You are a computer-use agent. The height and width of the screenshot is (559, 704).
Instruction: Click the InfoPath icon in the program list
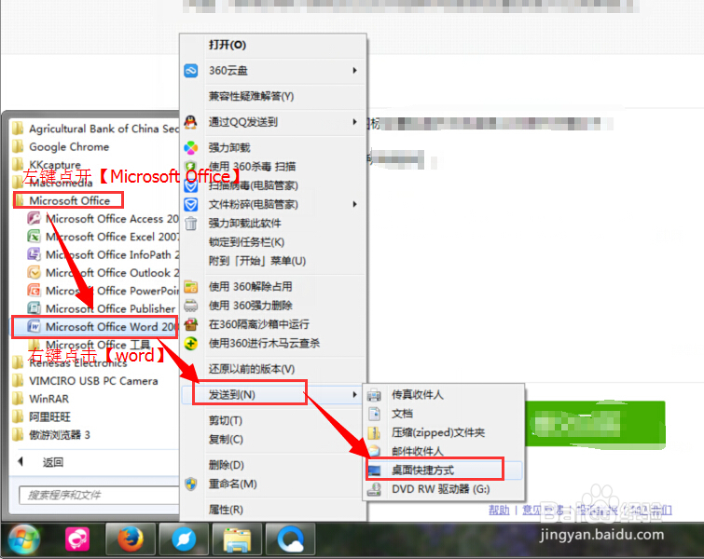pyautogui.click(x=35, y=254)
